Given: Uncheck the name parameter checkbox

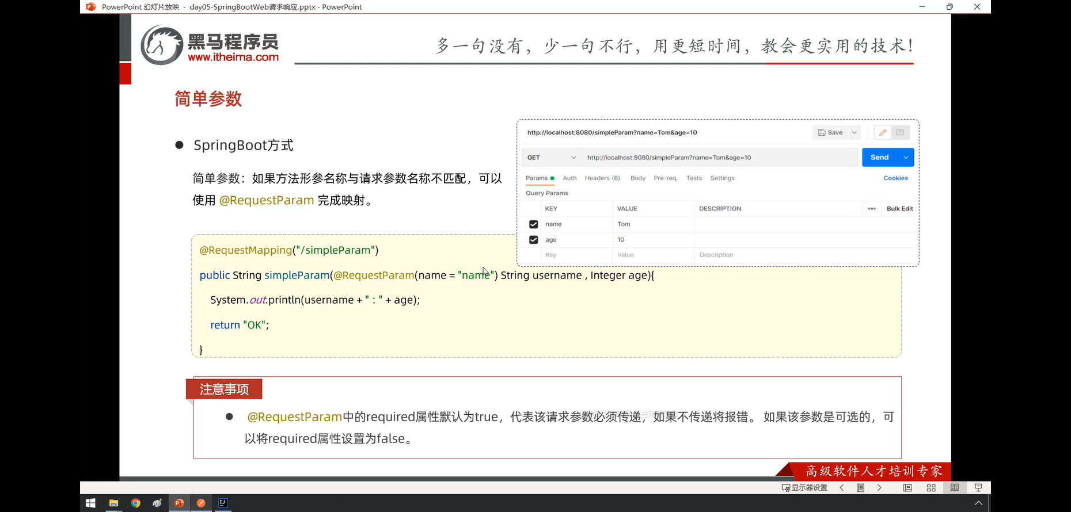Looking at the screenshot, I should (533, 224).
